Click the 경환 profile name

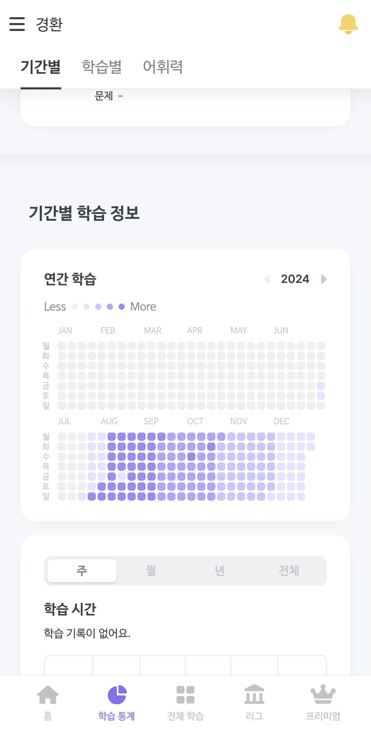coord(49,24)
